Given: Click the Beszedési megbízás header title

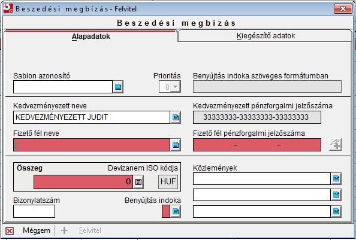Looking at the screenshot, I should (x=176, y=23).
